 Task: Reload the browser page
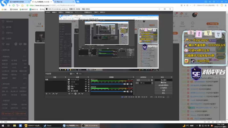pos(13,5)
